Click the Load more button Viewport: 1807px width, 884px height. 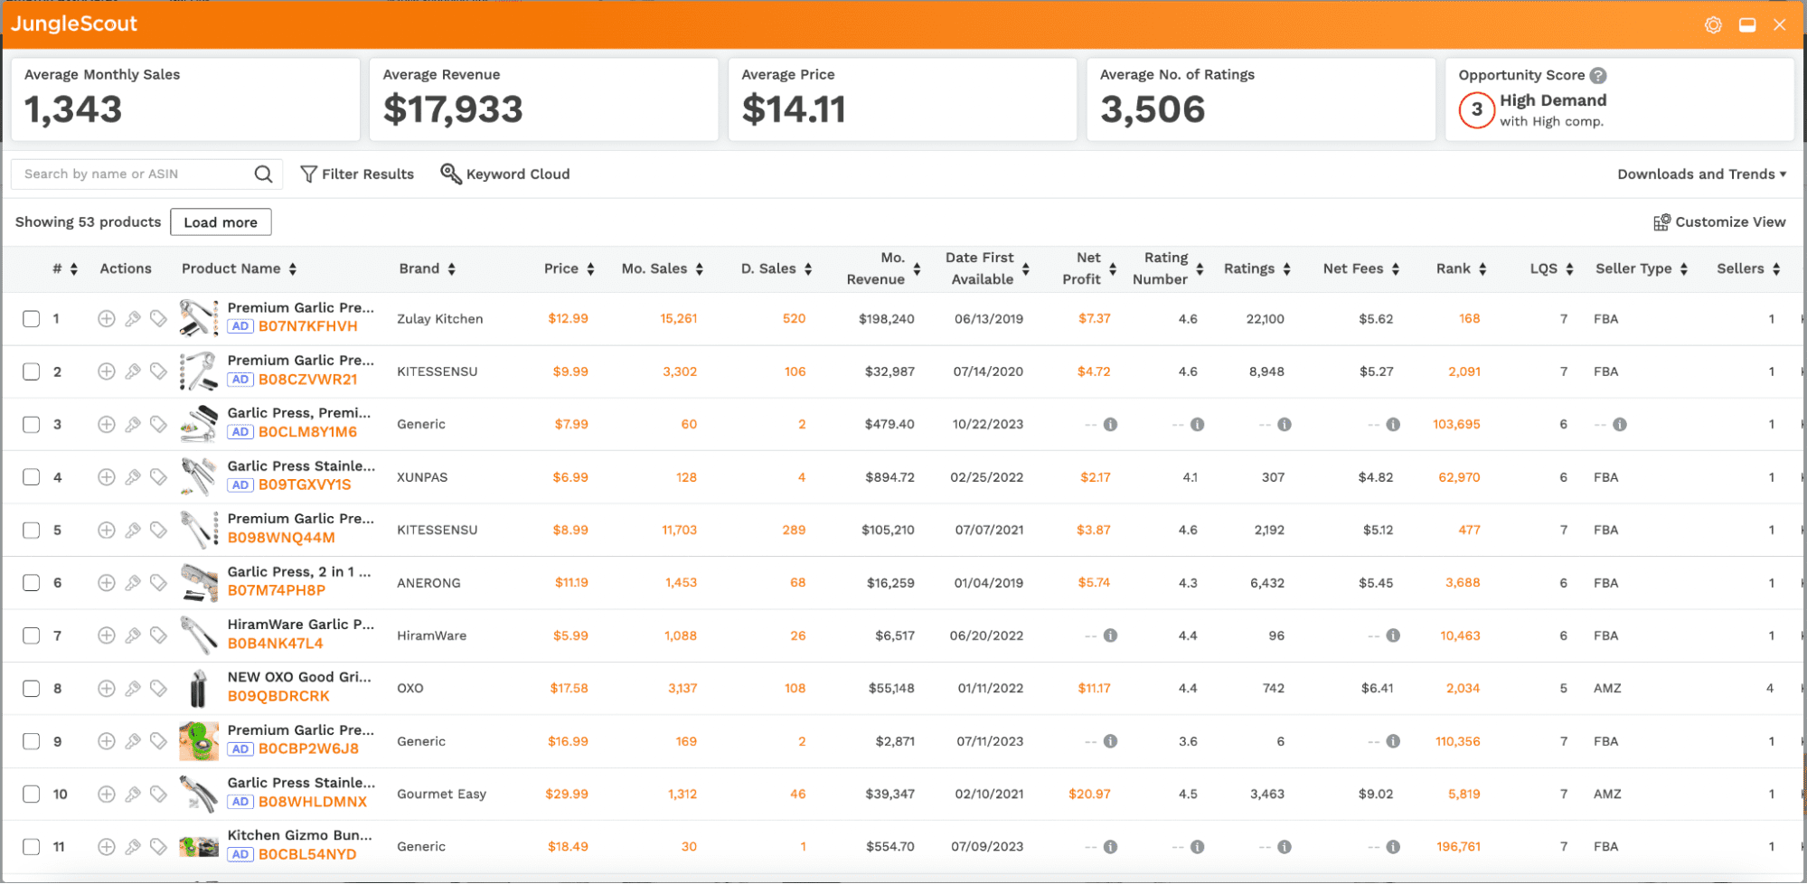point(221,222)
